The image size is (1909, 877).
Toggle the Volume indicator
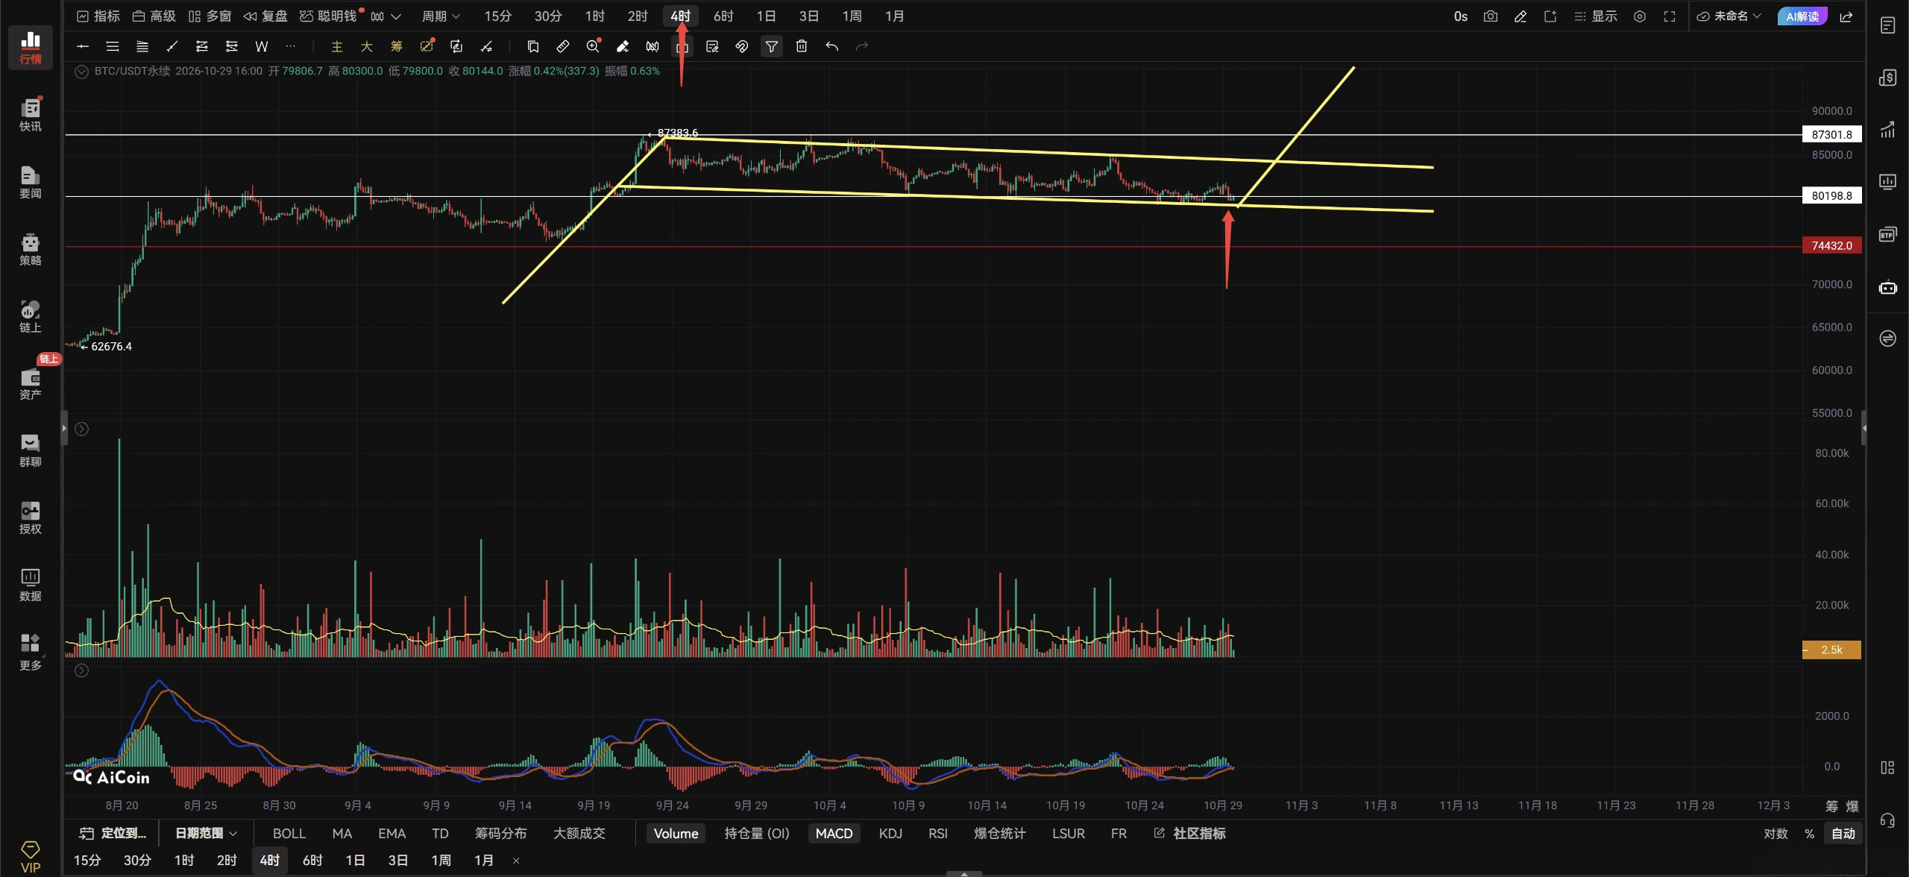click(x=676, y=833)
